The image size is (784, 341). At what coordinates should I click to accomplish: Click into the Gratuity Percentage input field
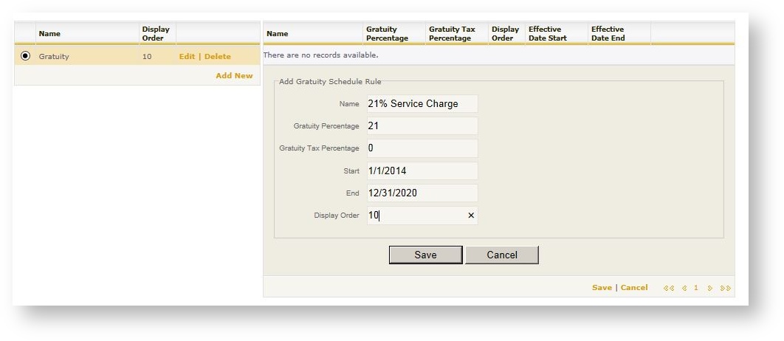(x=422, y=126)
